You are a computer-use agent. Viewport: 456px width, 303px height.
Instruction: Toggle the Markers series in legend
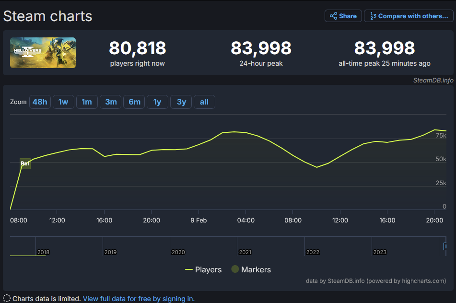(251, 270)
